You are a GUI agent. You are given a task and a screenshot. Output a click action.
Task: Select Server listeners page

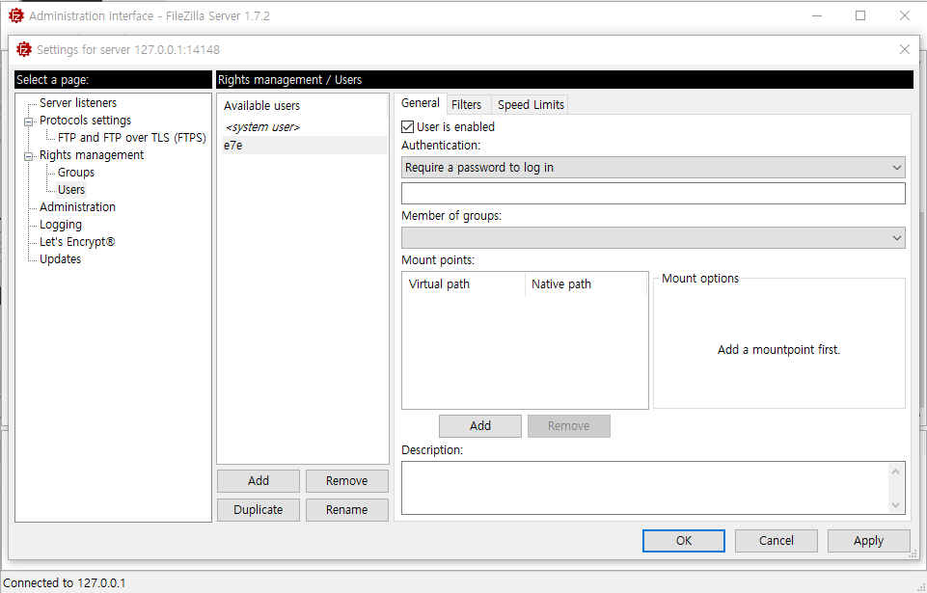click(x=78, y=103)
